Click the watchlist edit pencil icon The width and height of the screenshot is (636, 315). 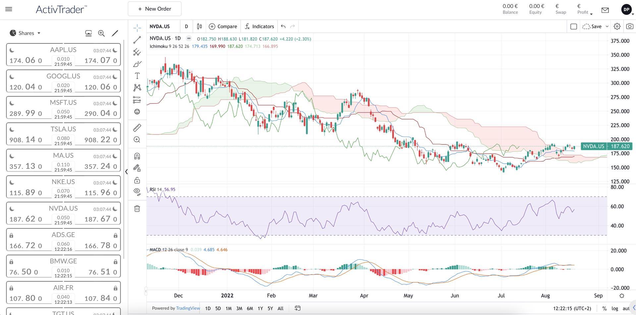[x=115, y=33]
